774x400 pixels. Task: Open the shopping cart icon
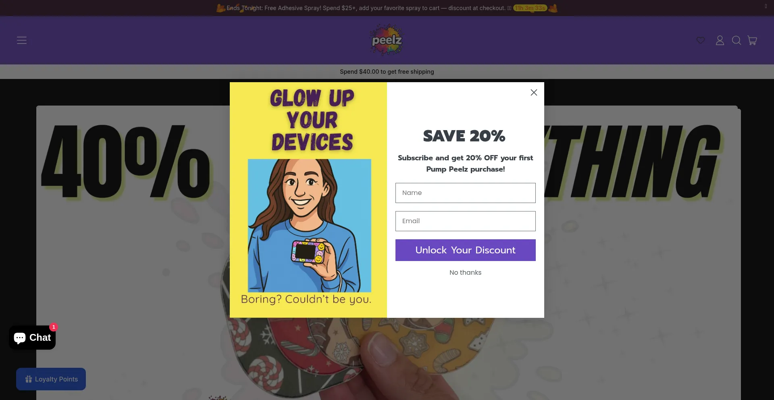(x=752, y=40)
